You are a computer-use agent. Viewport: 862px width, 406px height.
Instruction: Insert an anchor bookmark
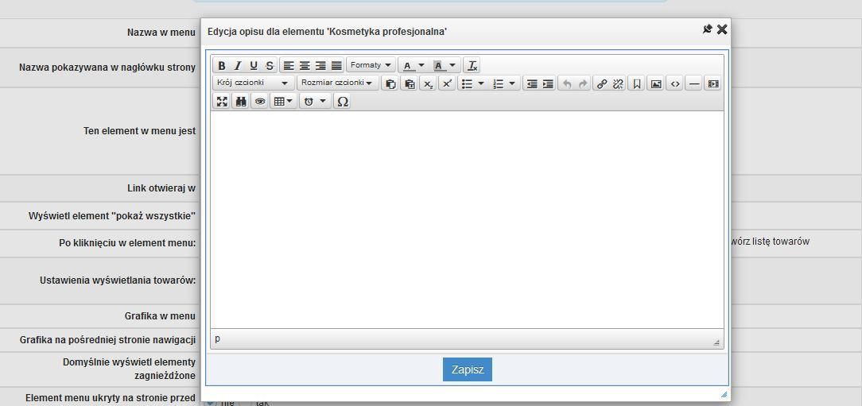(637, 83)
